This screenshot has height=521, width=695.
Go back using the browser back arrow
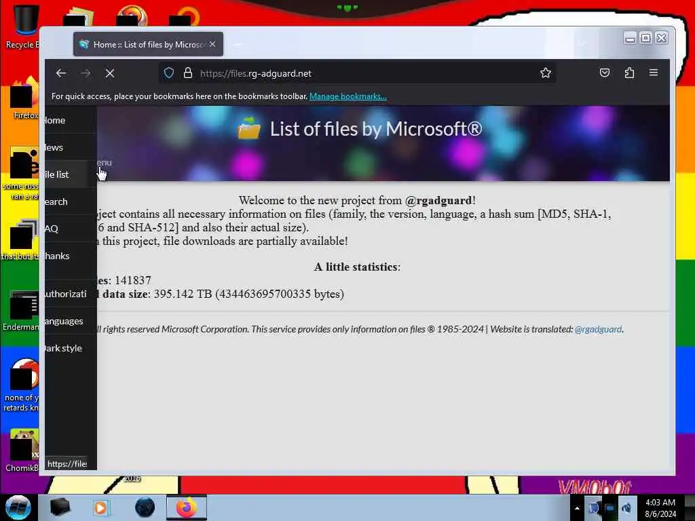coord(60,73)
